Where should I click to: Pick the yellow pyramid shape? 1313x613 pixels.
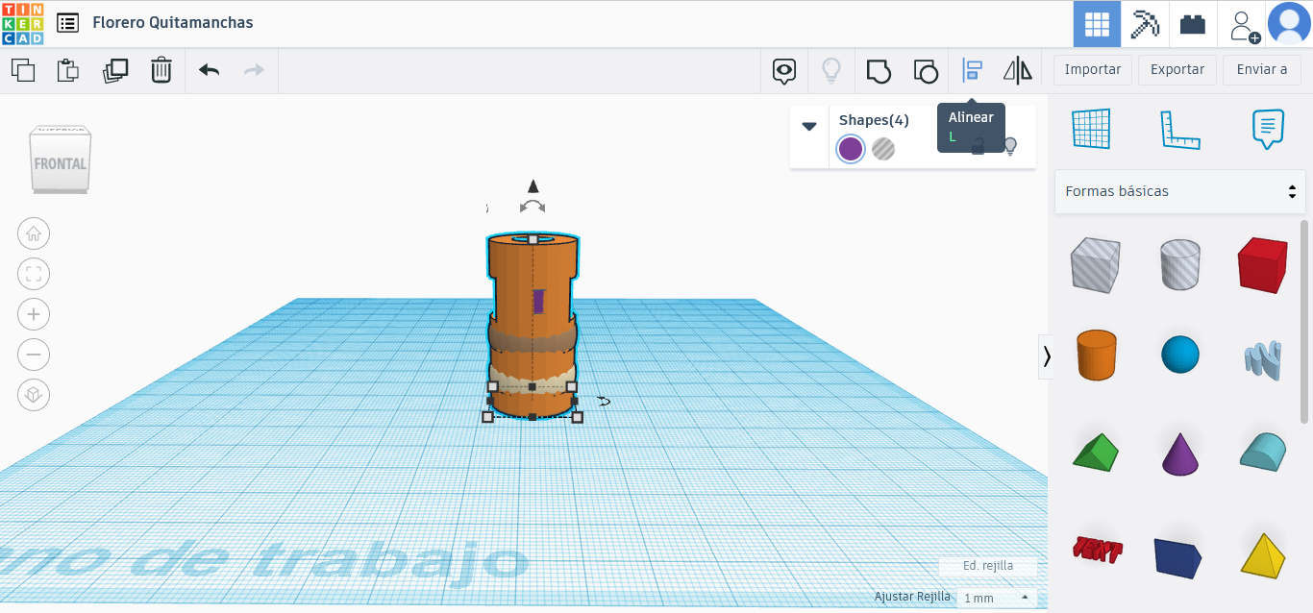coord(1262,554)
